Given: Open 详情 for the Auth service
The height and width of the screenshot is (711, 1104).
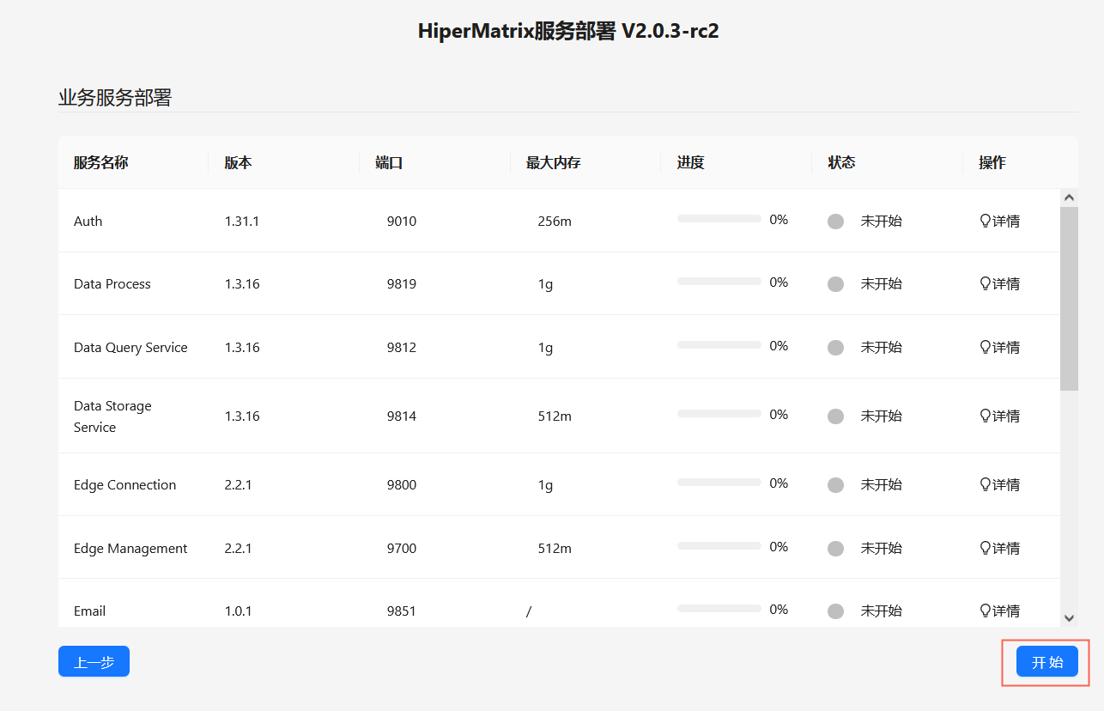Looking at the screenshot, I should pos(1000,221).
